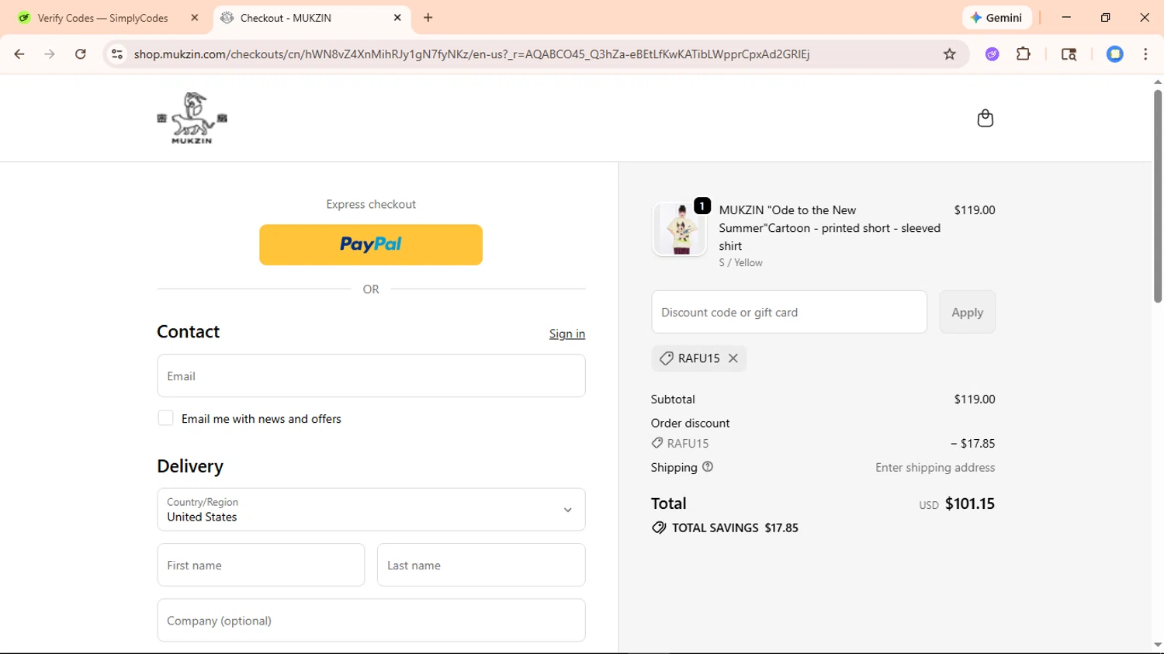Image resolution: width=1164 pixels, height=654 pixels.
Task: Click the Gemini button
Action: coord(997,18)
